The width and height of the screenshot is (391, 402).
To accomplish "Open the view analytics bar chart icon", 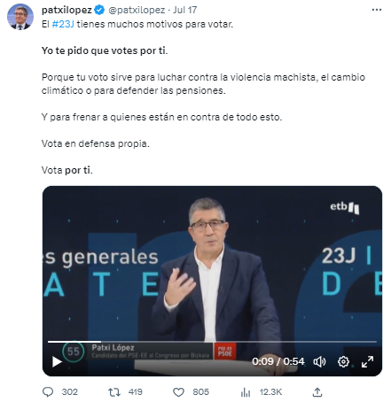I will (x=246, y=392).
